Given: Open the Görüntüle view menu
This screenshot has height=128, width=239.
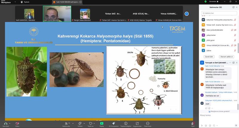Looking at the screenshot, I should (x=211, y=2).
